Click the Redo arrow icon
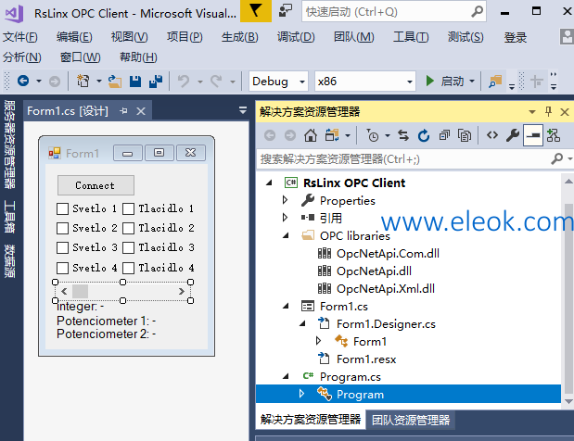This screenshot has width=574, height=441. pyautogui.click(x=216, y=82)
